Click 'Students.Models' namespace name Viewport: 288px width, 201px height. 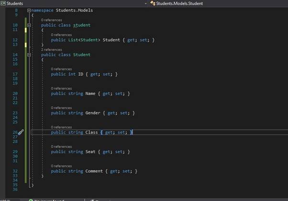(74, 10)
